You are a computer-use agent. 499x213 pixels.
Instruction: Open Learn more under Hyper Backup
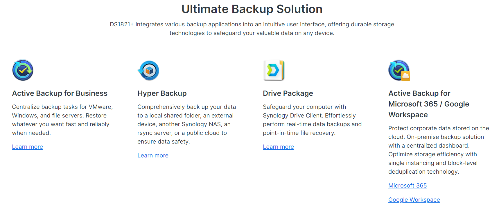(153, 155)
